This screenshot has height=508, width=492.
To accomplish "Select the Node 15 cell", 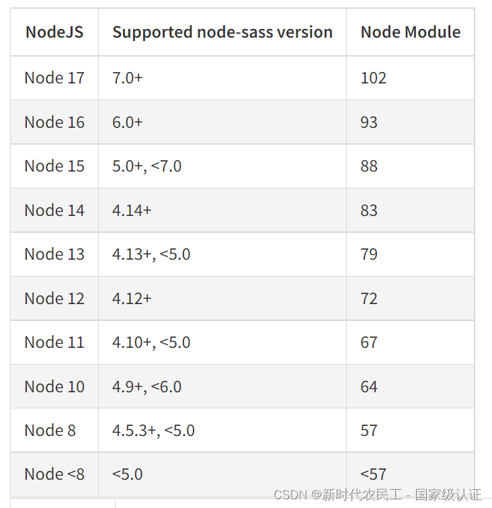I will [x=54, y=166].
